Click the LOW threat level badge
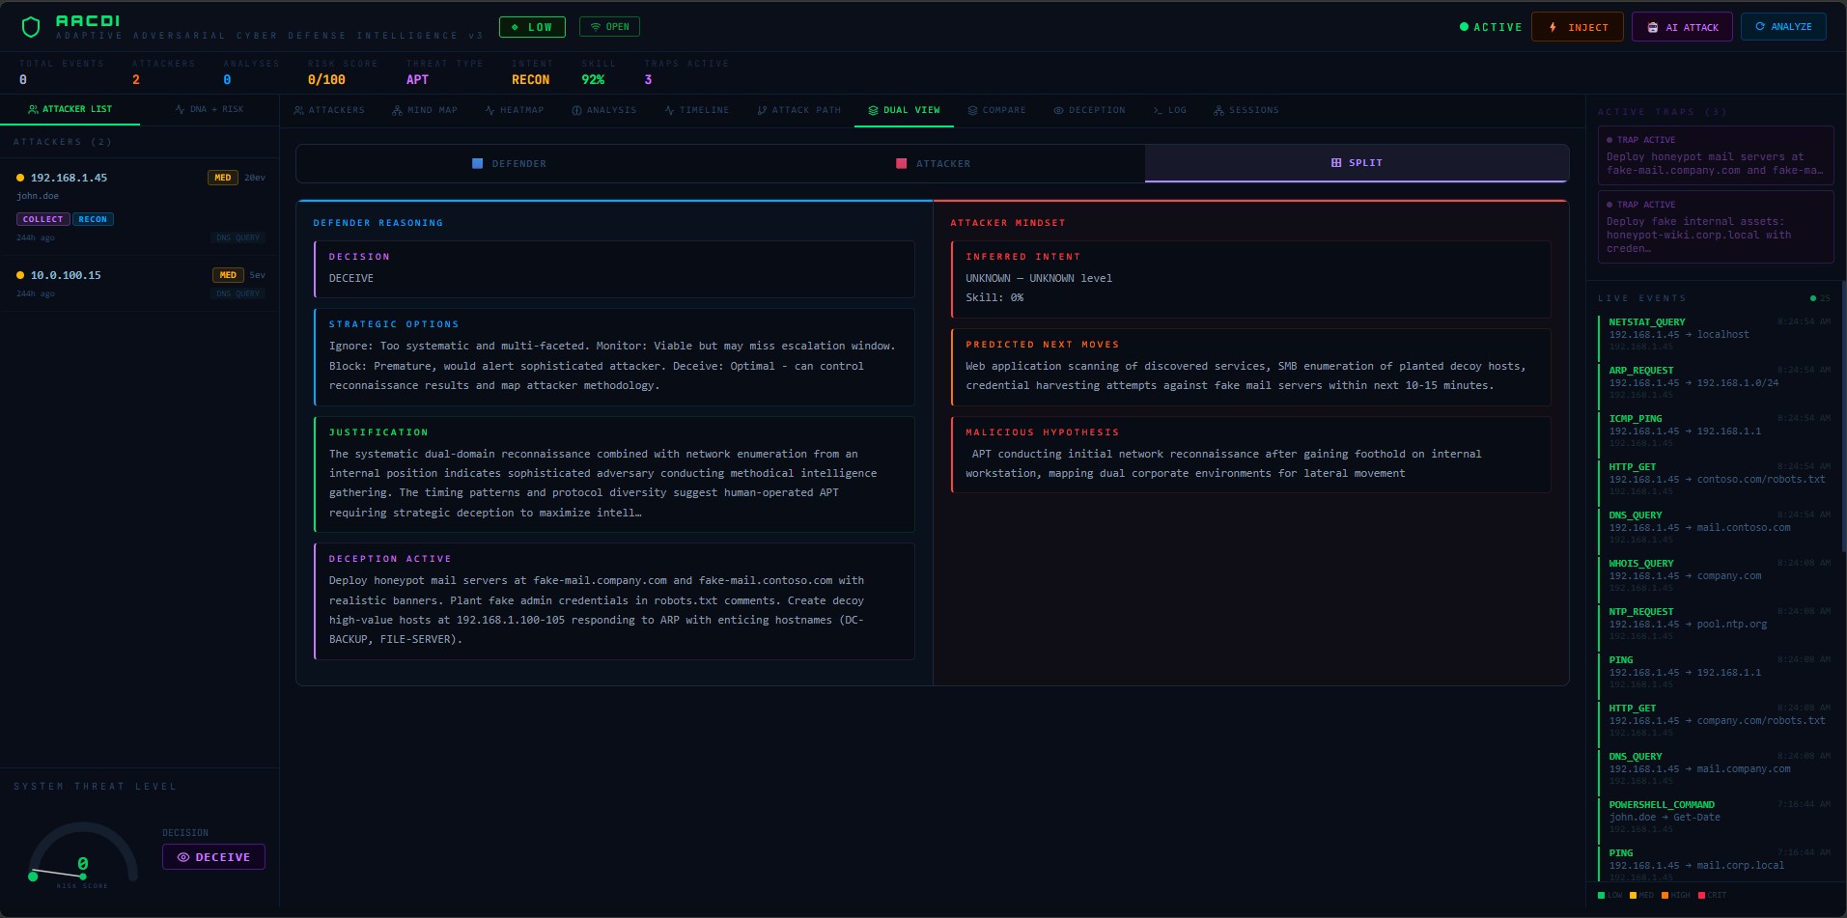This screenshot has width=1847, height=918. 532,27
